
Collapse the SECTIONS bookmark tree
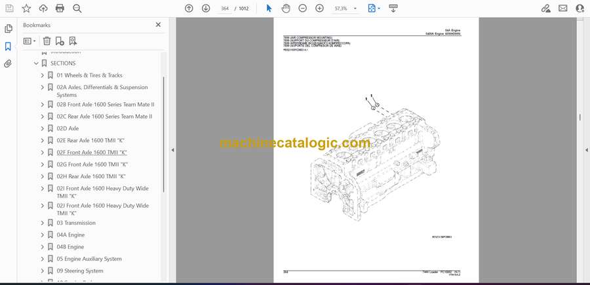[x=36, y=63]
